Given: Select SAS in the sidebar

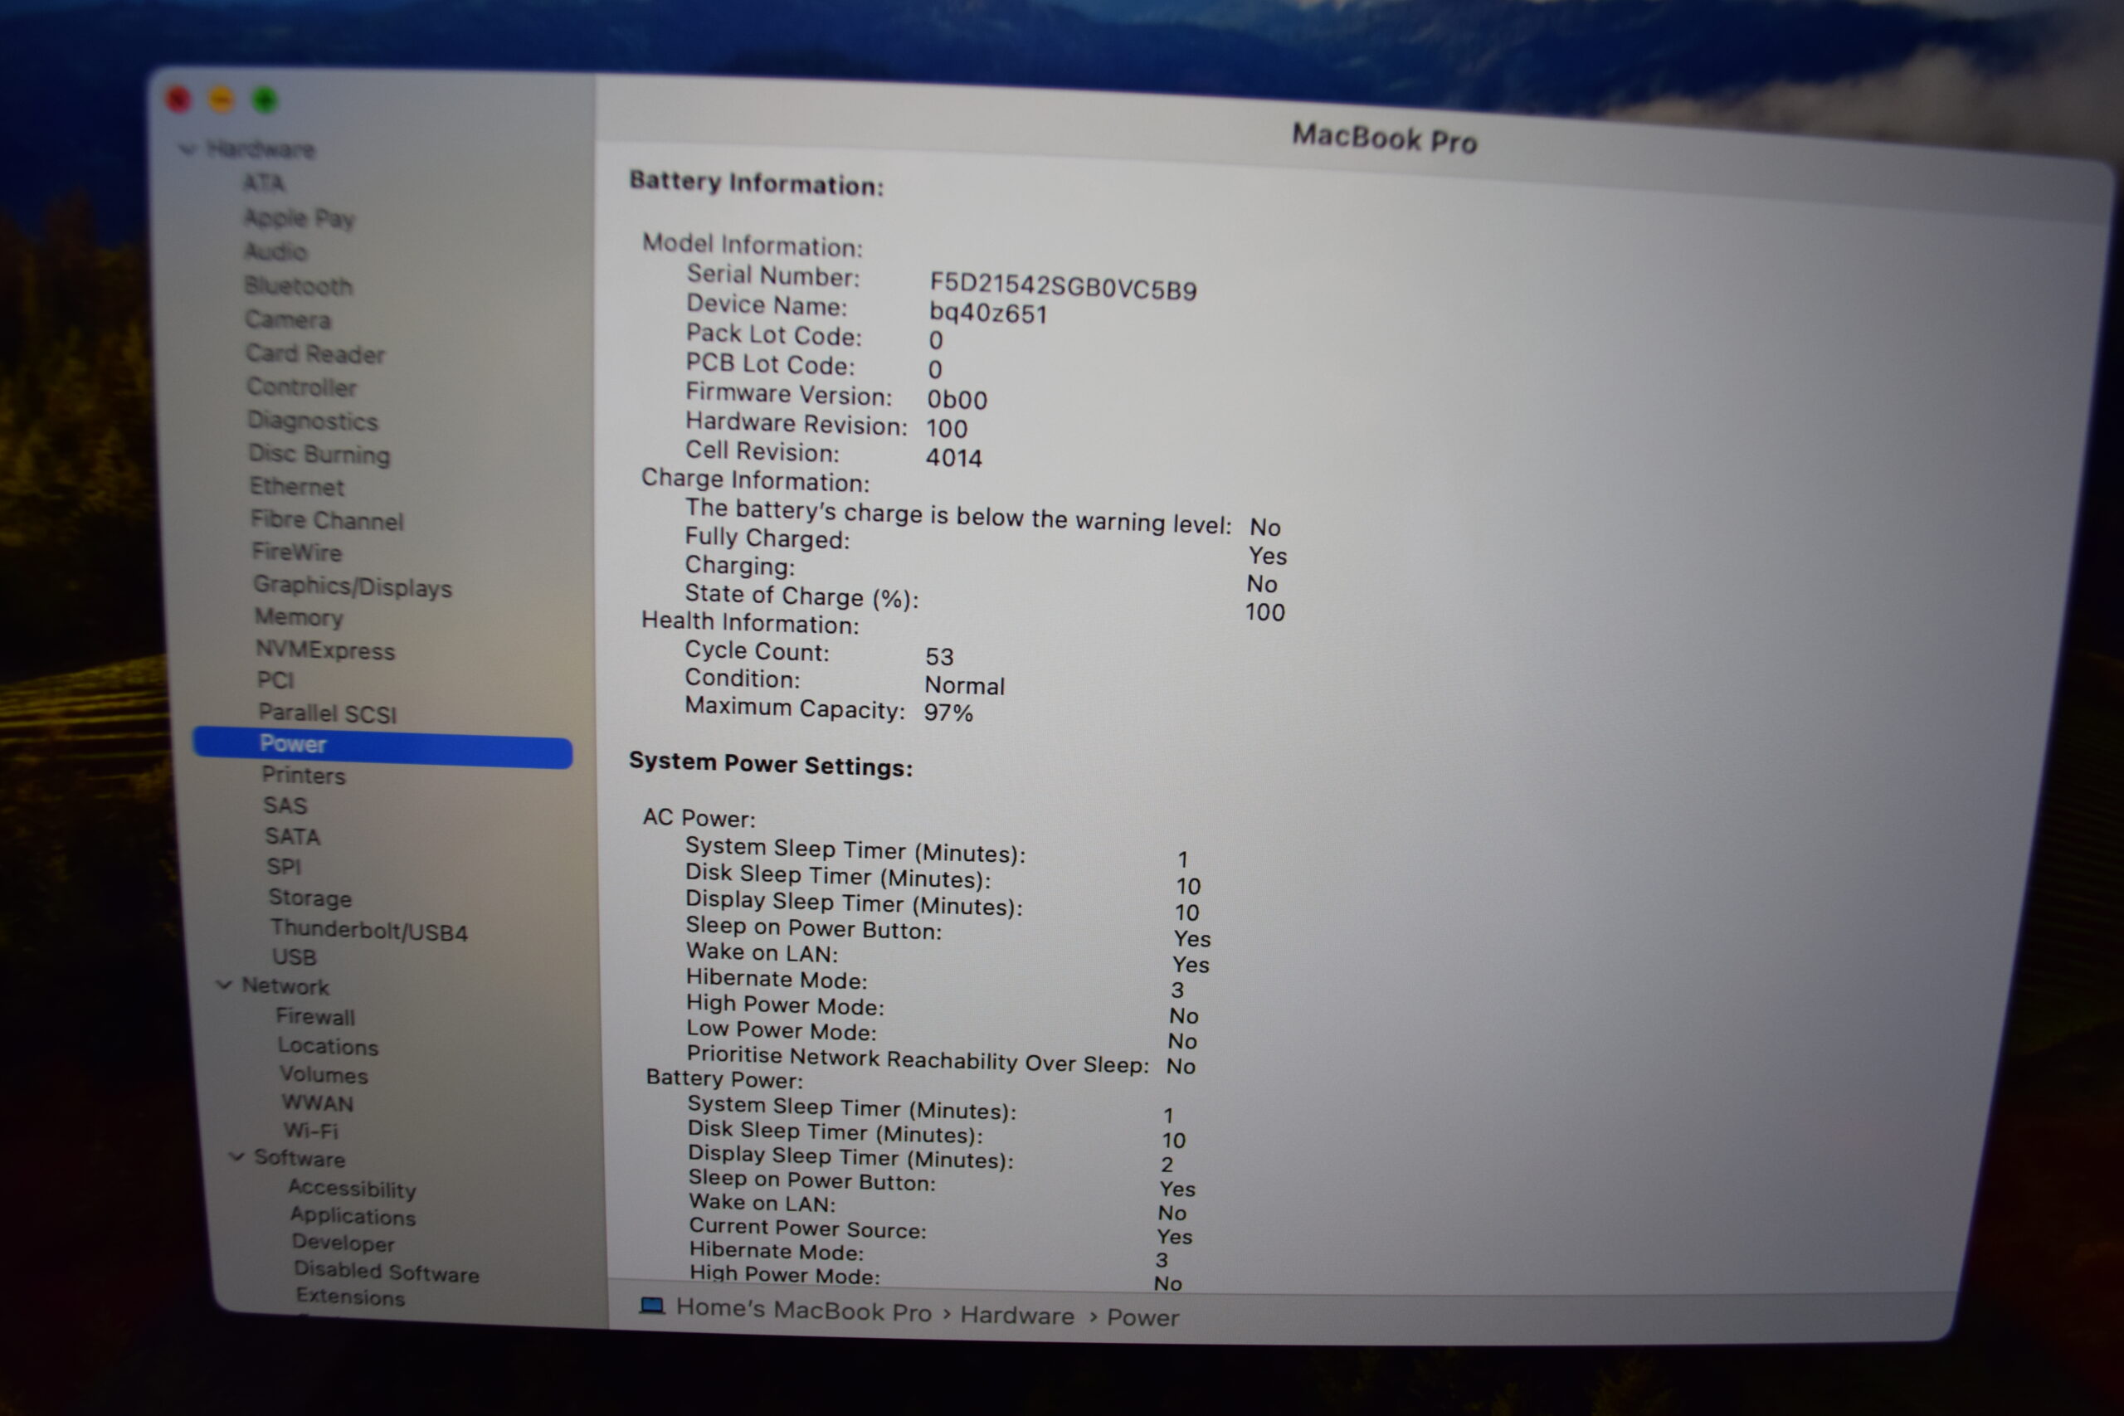Looking at the screenshot, I should (285, 805).
